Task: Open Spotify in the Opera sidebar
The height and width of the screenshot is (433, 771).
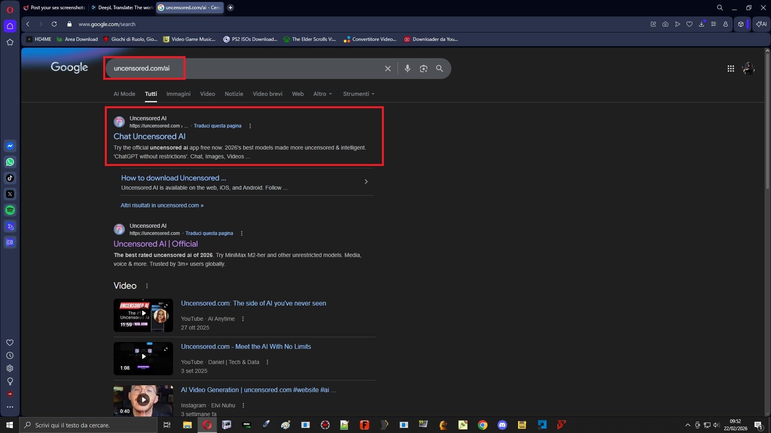Action: pyautogui.click(x=10, y=210)
